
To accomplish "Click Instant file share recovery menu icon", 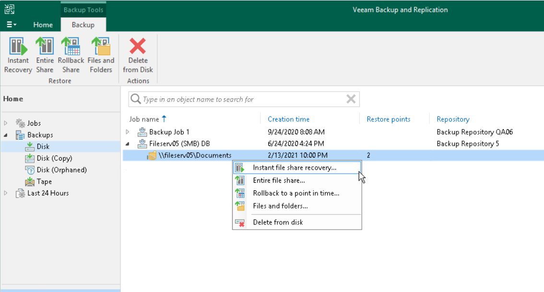I will [240, 168].
